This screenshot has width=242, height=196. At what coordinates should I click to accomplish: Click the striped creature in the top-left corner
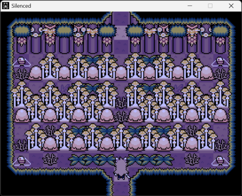pos(22,61)
